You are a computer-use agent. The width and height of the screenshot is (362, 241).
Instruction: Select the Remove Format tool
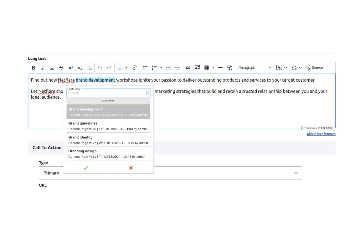point(89,68)
